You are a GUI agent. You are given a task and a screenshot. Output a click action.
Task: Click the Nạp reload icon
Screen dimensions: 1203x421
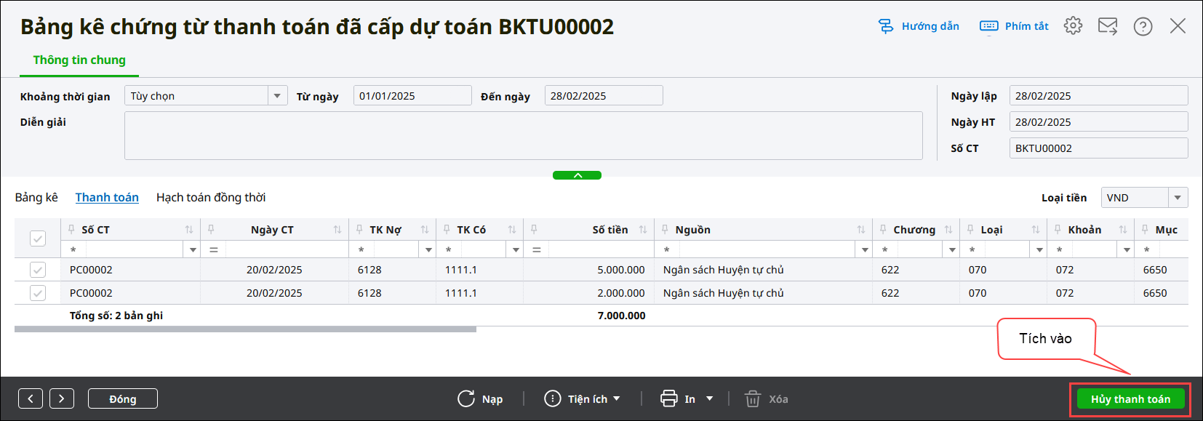[x=465, y=398]
